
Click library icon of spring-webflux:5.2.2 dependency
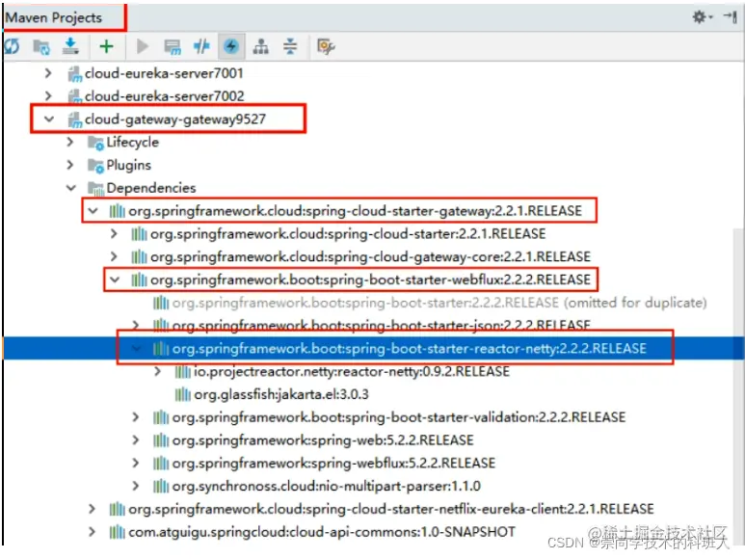click(x=161, y=463)
